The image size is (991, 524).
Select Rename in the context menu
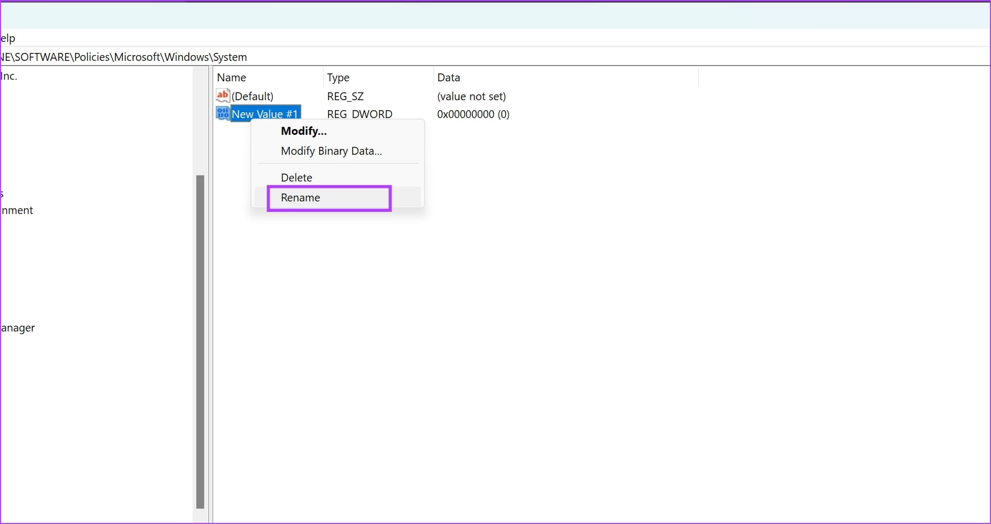pyautogui.click(x=300, y=198)
